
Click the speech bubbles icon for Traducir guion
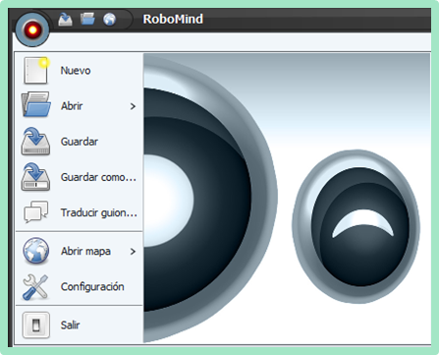coord(36,212)
